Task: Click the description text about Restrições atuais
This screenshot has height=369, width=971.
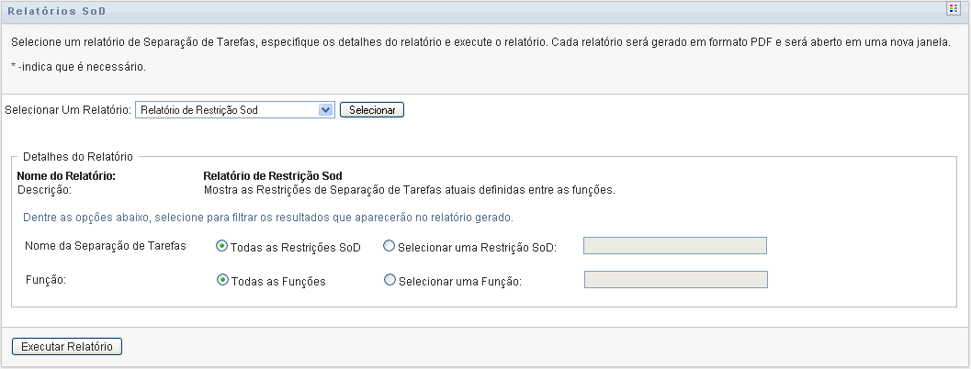Action: point(408,190)
